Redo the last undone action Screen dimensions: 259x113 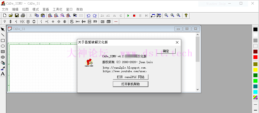pyautogui.click(x=95, y=16)
